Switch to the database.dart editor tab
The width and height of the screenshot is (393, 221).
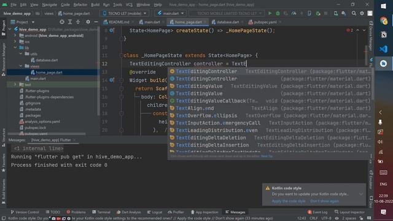coord(227,22)
